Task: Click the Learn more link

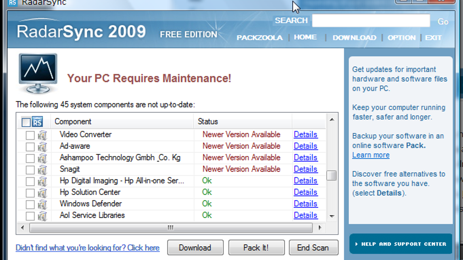Action: pyautogui.click(x=371, y=155)
